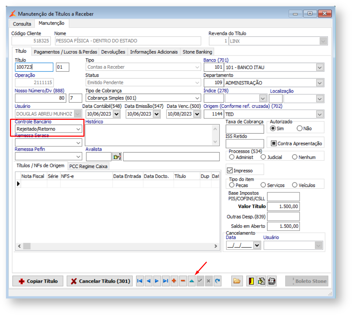Select Pecas item type

point(232,185)
